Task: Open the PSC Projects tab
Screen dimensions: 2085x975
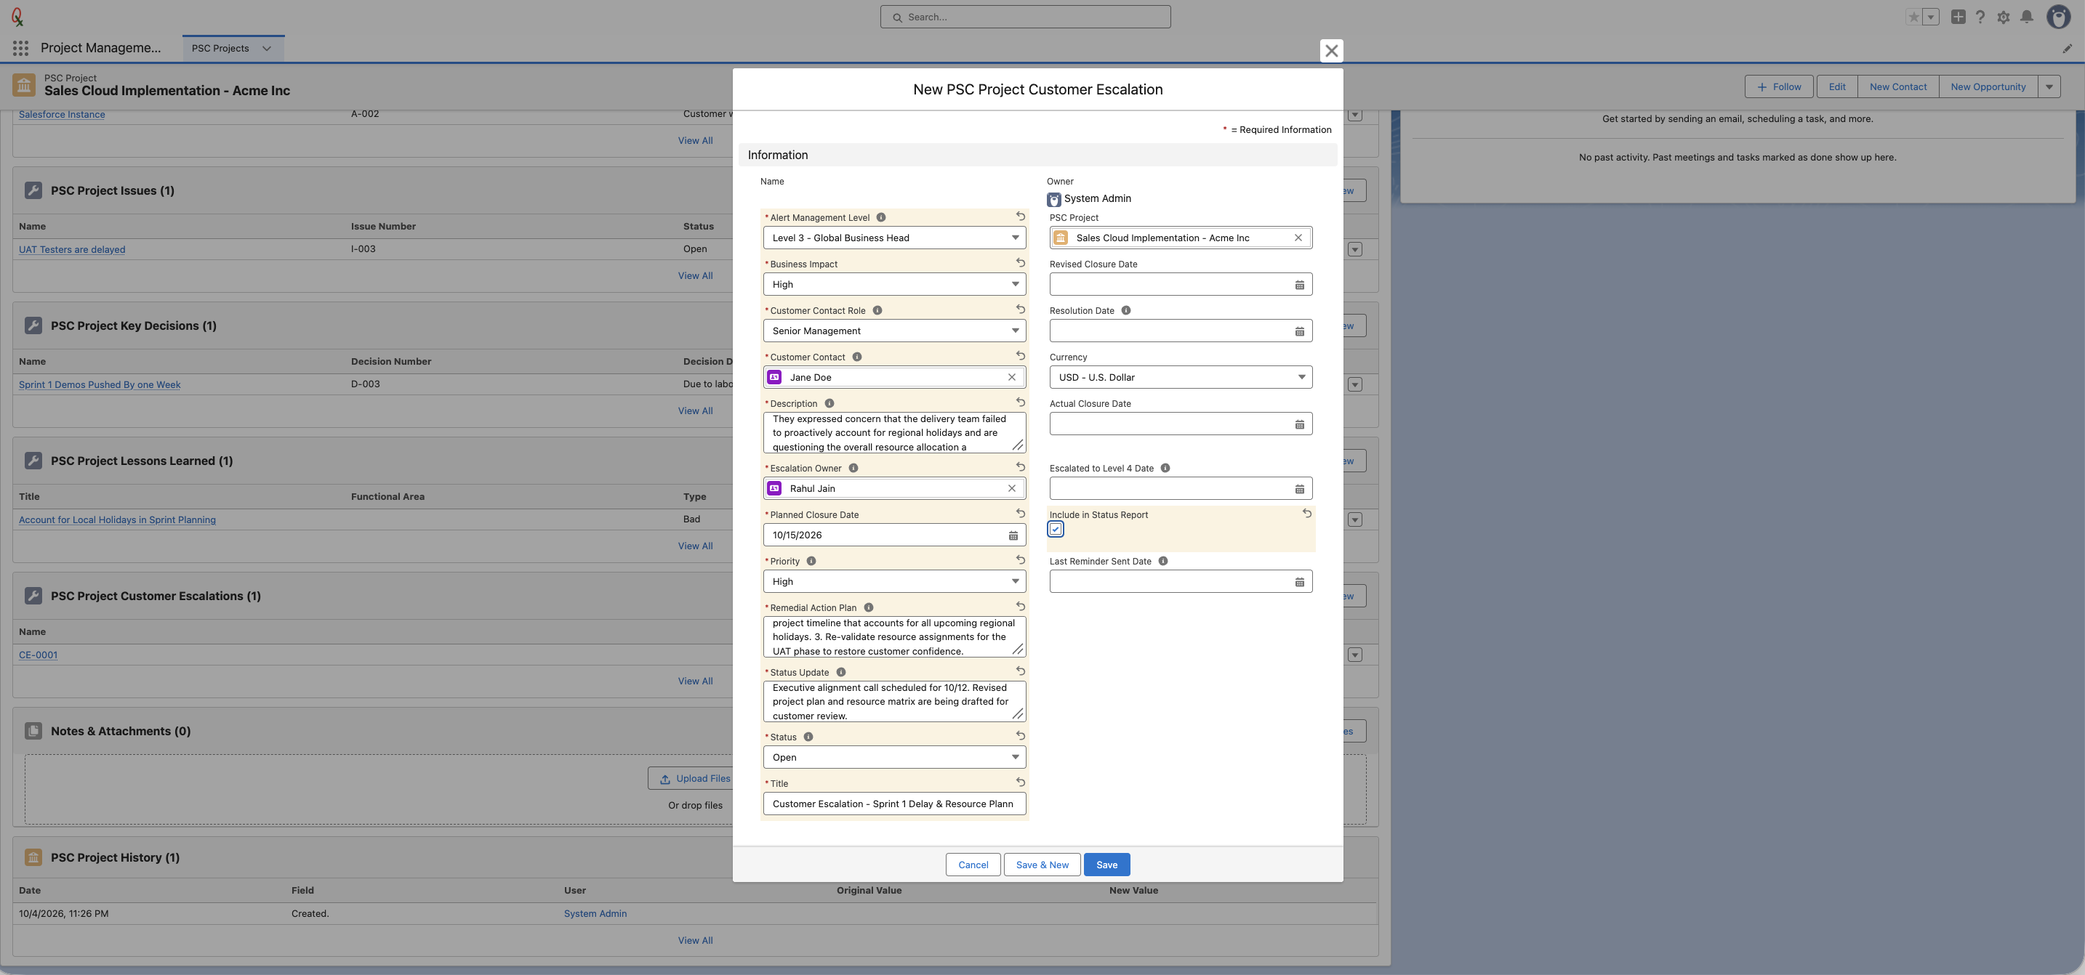Action: coord(220,49)
